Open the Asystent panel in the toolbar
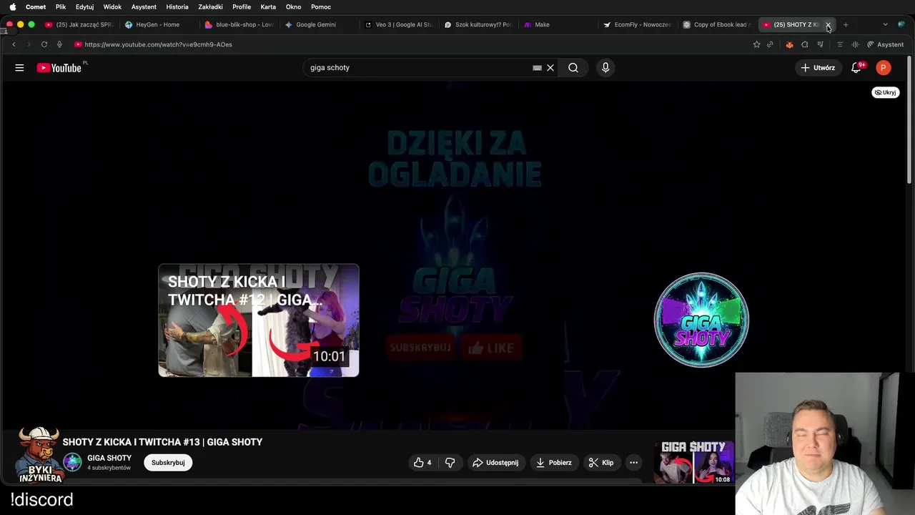 pos(885,44)
